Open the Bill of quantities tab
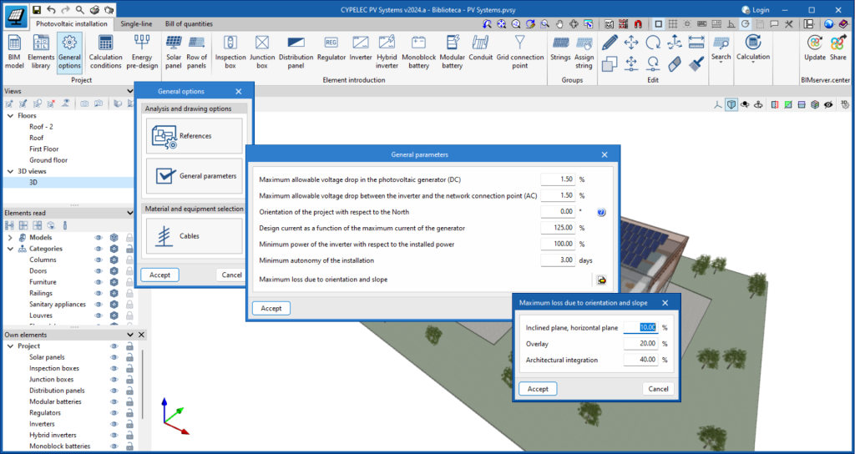Screen dimensions: 855x454 tap(188, 23)
